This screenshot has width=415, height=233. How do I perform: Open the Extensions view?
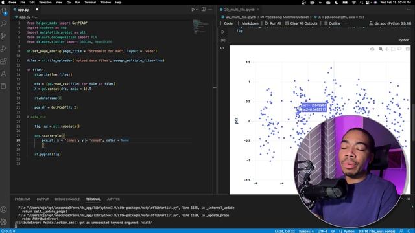pos(4,61)
